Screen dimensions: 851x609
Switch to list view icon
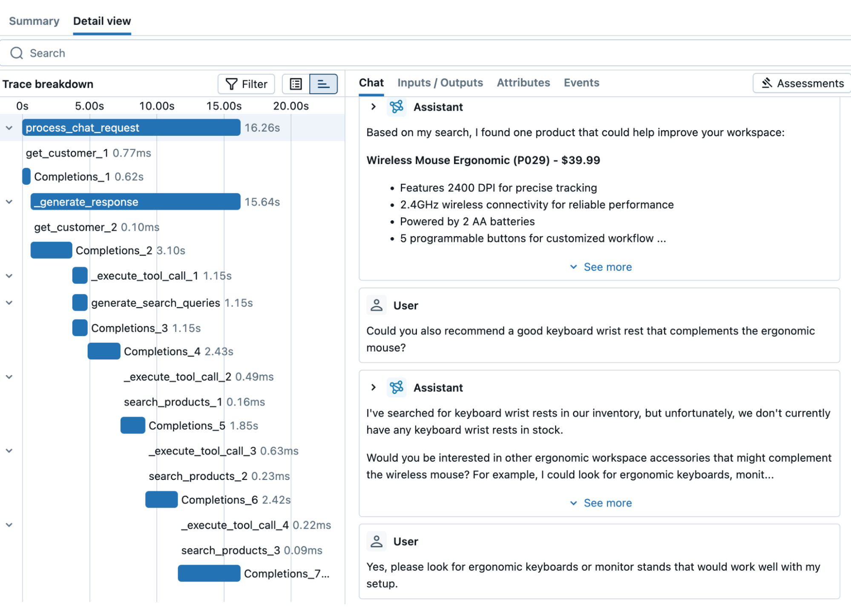(296, 84)
